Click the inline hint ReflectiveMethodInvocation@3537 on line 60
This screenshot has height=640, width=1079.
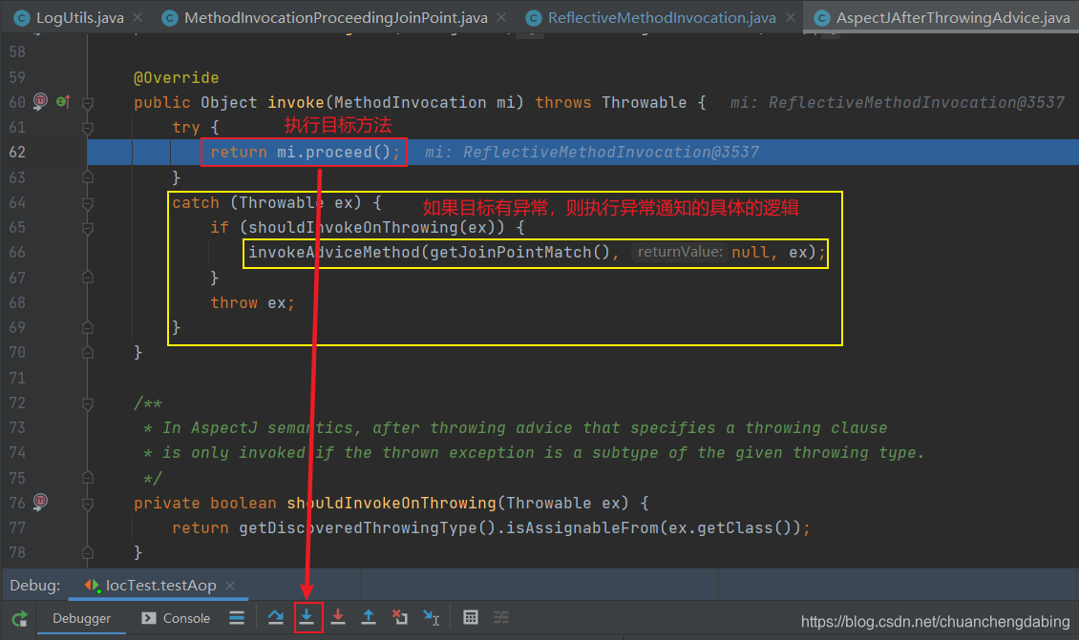[x=916, y=102]
